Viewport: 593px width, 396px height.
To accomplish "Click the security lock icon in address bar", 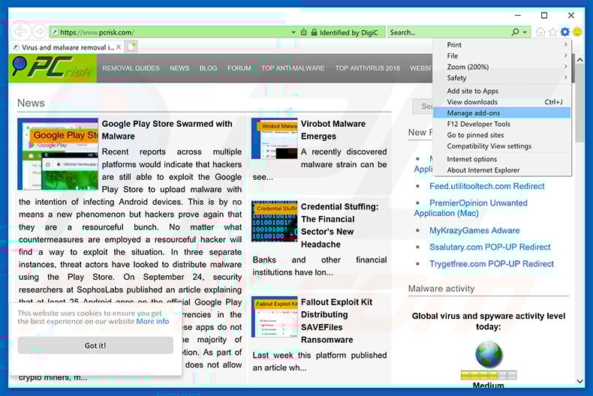I will (x=314, y=32).
